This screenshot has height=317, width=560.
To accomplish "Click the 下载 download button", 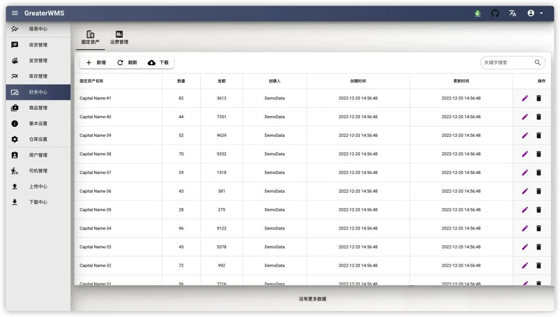I will [158, 62].
